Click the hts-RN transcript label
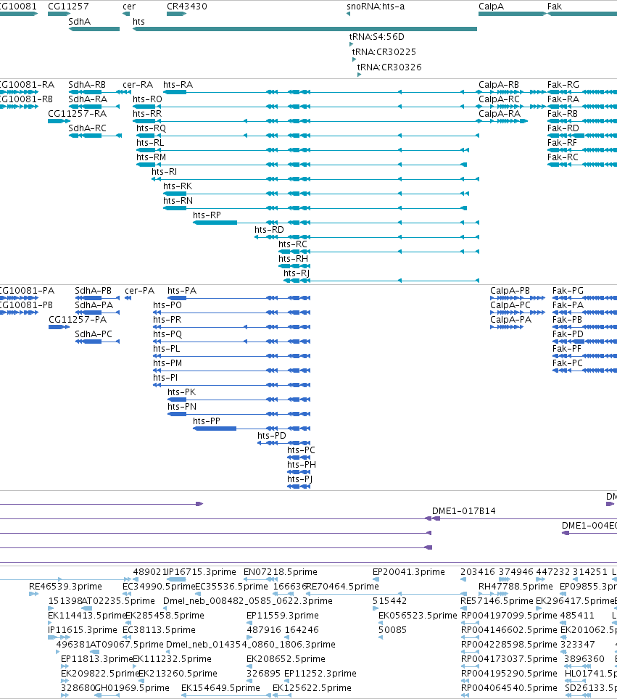Viewport: 617px width, 699px height. (x=178, y=201)
